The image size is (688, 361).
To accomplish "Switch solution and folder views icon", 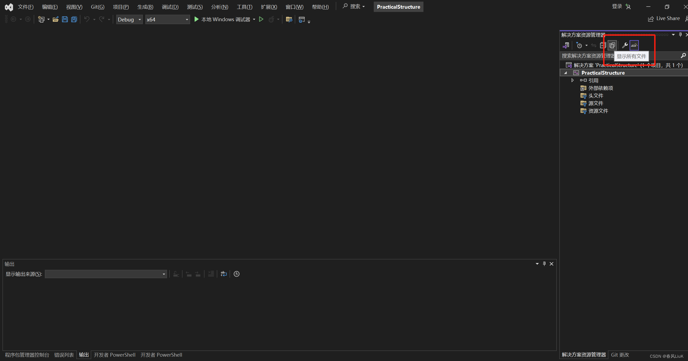I will (x=566, y=45).
